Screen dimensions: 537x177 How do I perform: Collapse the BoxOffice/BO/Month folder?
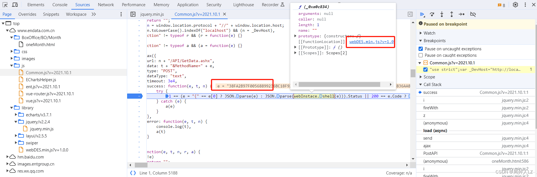[12, 37]
